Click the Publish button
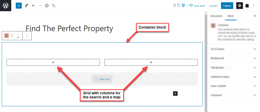Image resolution: width=260 pixels, height=112 pixels. [x=227, y=6]
